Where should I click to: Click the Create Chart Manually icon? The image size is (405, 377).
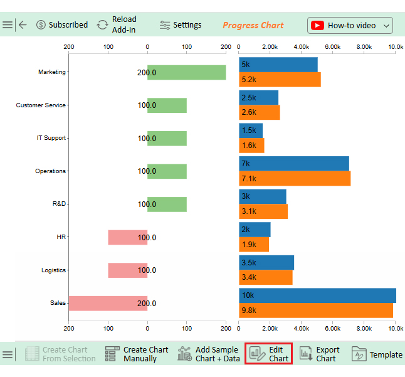(x=112, y=354)
